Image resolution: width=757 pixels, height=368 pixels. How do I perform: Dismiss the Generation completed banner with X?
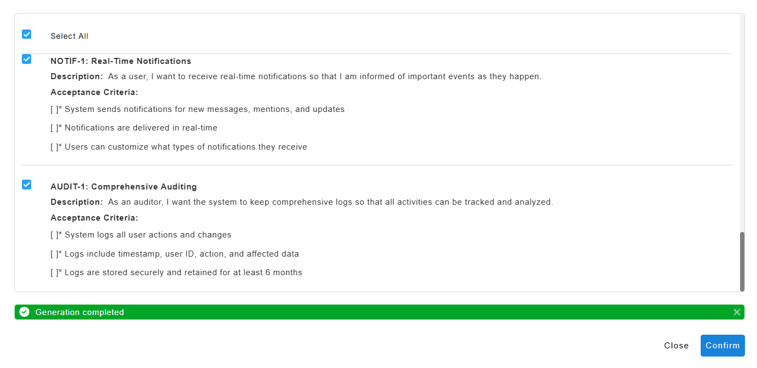click(737, 312)
